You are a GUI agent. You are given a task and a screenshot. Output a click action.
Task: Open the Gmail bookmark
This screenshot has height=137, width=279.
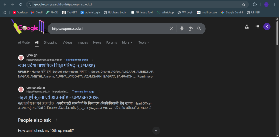(x=37, y=13)
